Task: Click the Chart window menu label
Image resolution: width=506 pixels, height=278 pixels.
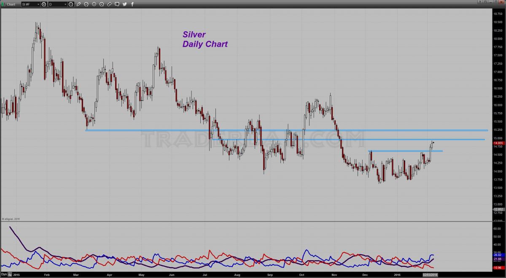Action: (11, 4)
